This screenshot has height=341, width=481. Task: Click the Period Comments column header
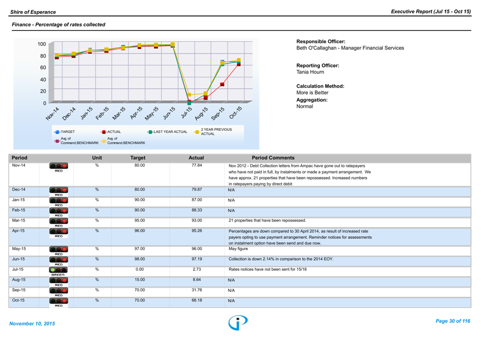tap(273, 158)
